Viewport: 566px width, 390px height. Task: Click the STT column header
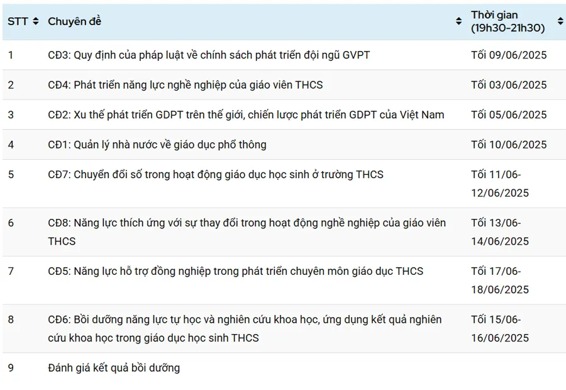click(18, 21)
